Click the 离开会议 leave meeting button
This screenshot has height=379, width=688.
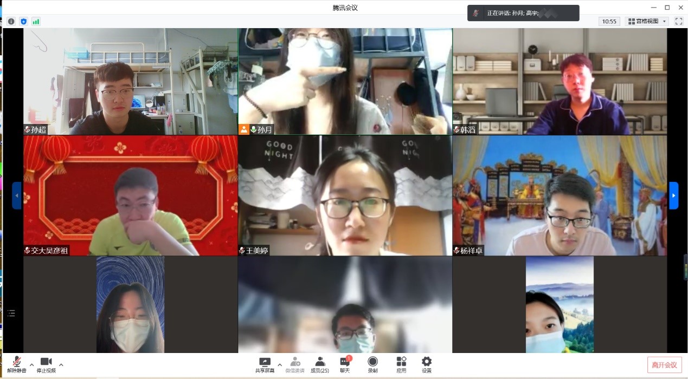[x=664, y=365]
